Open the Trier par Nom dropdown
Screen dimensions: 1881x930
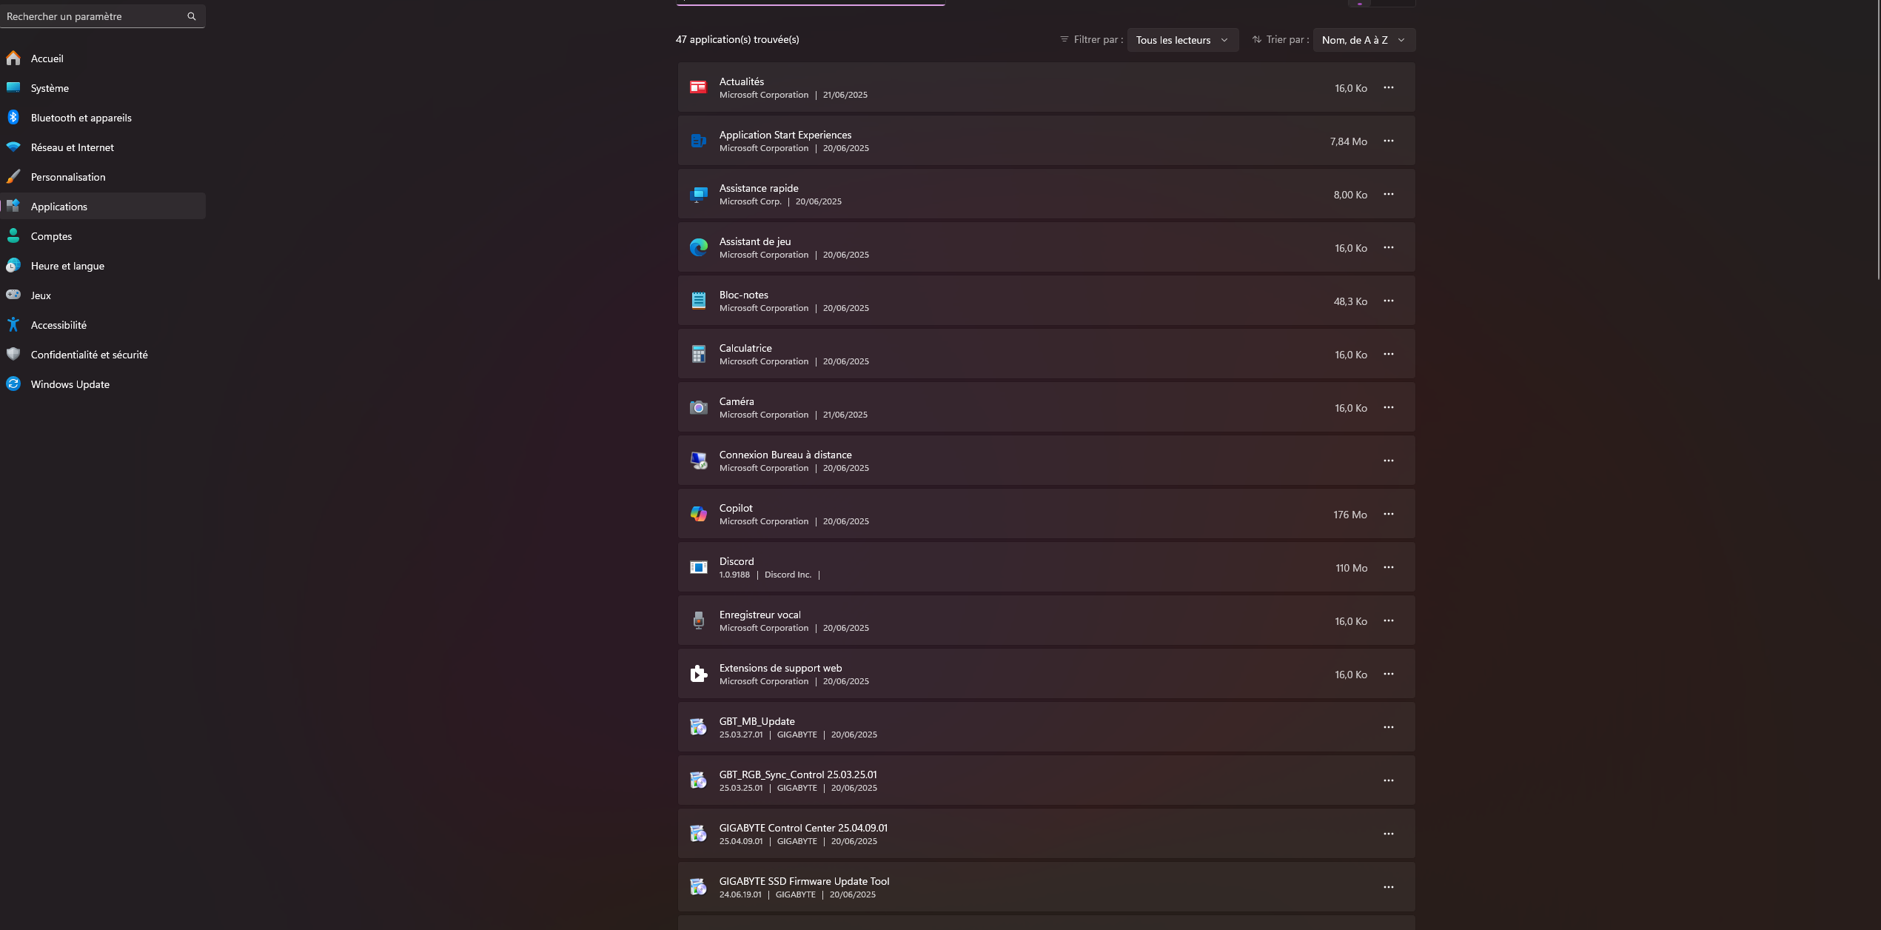pyautogui.click(x=1364, y=40)
